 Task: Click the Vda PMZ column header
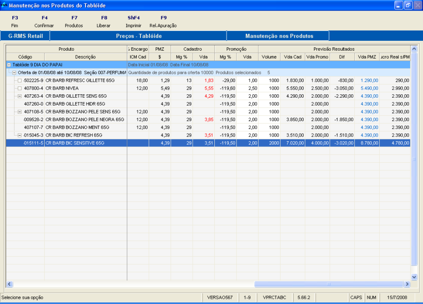tap(367, 57)
